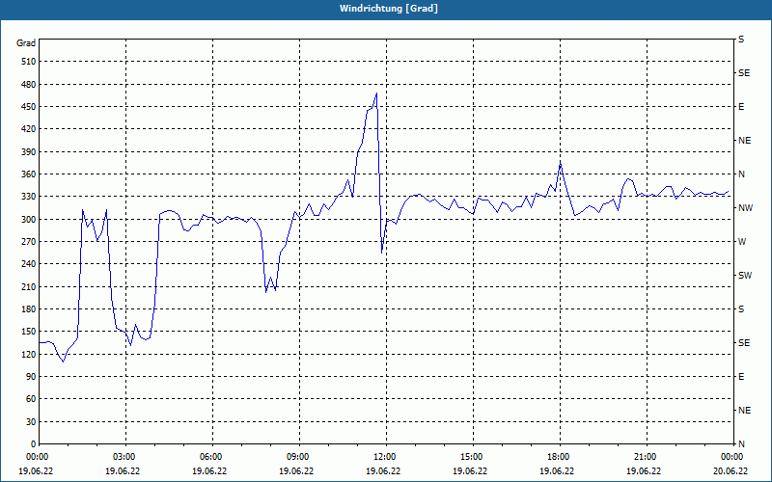This screenshot has width=772, height=482.
Task: Select the E label level with 450
Action: (x=741, y=107)
